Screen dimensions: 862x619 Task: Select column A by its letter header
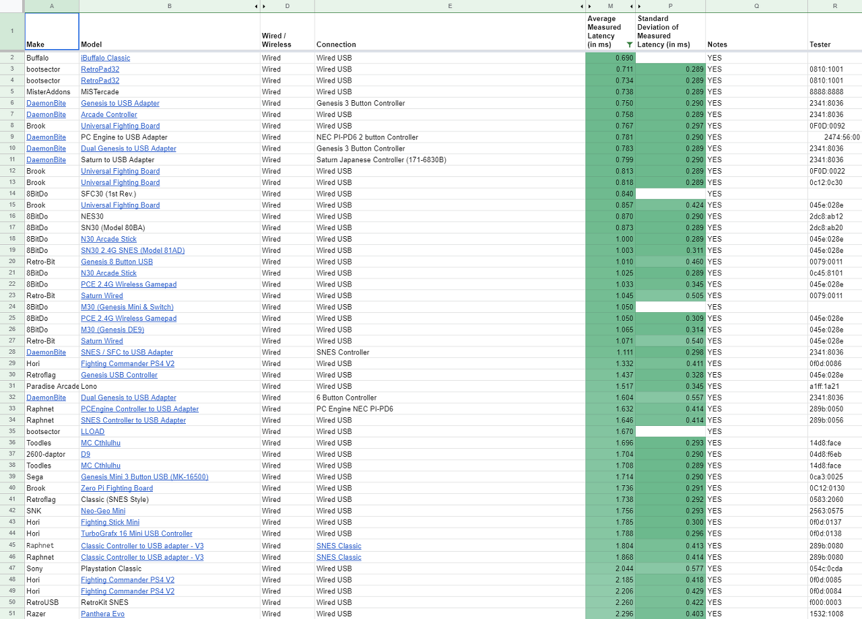point(52,6)
